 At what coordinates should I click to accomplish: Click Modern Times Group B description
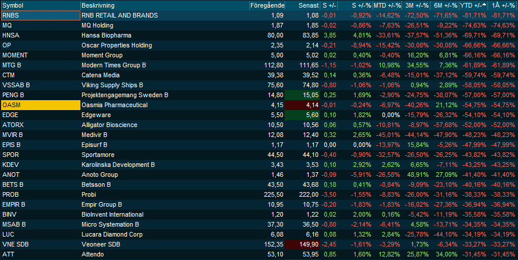click(114, 65)
